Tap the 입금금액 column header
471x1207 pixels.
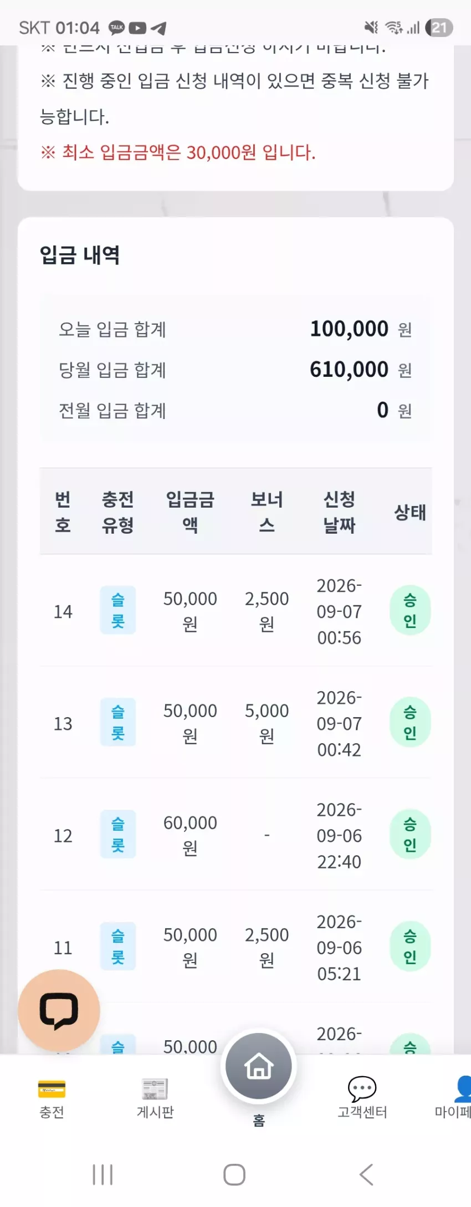[190, 512]
